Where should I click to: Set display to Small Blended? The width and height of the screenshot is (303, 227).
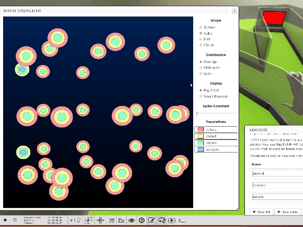pyautogui.click(x=201, y=96)
